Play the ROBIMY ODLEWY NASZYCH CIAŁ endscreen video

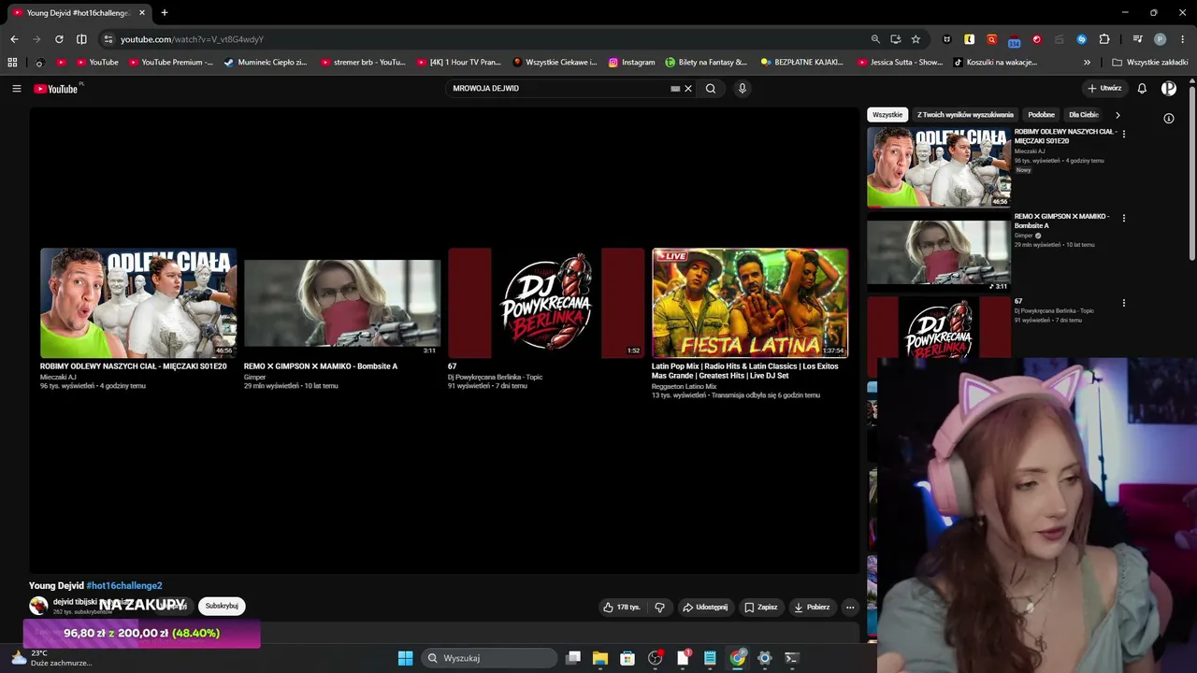tap(138, 303)
